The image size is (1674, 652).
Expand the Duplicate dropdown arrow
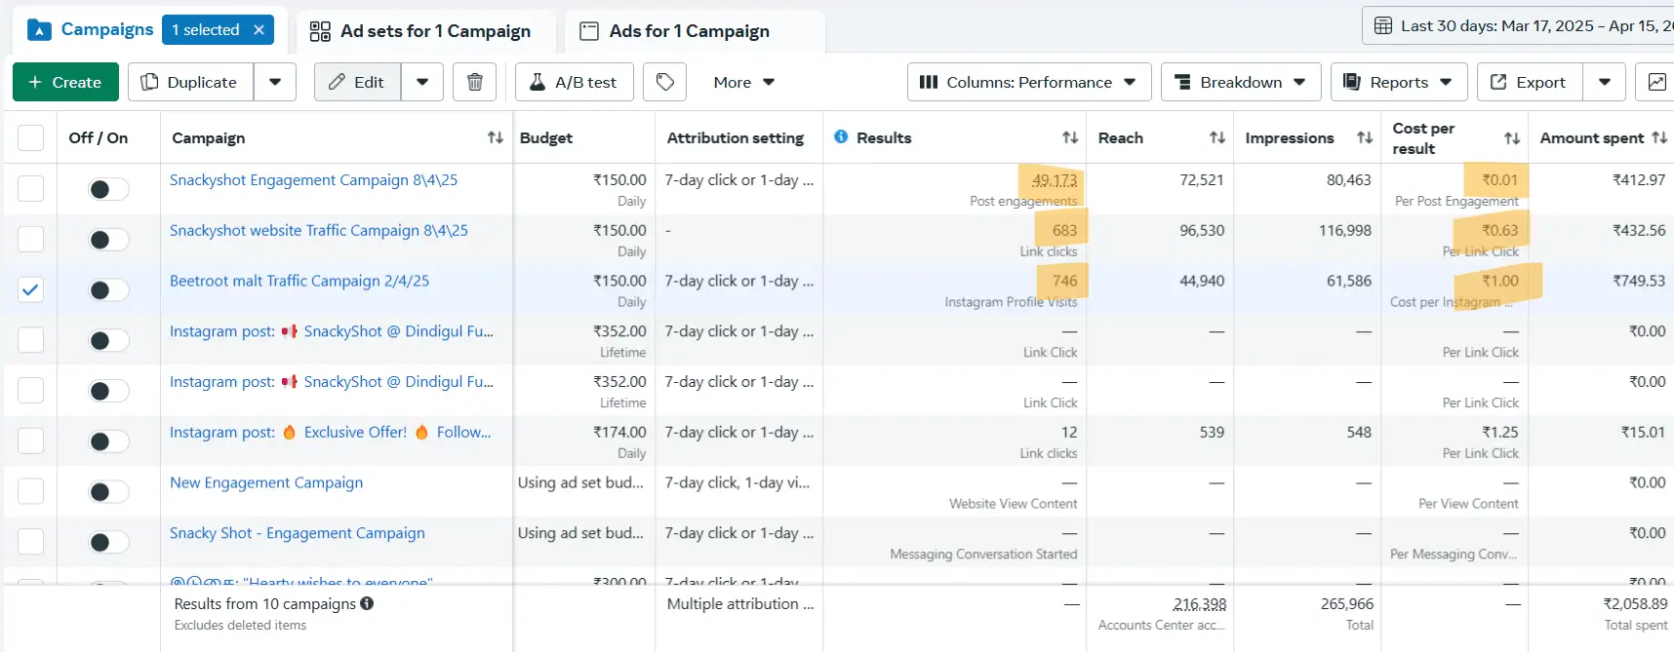[275, 82]
